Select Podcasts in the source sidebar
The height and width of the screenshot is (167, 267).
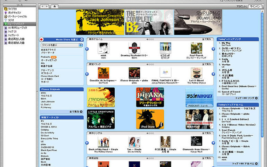[x=15, y=13]
